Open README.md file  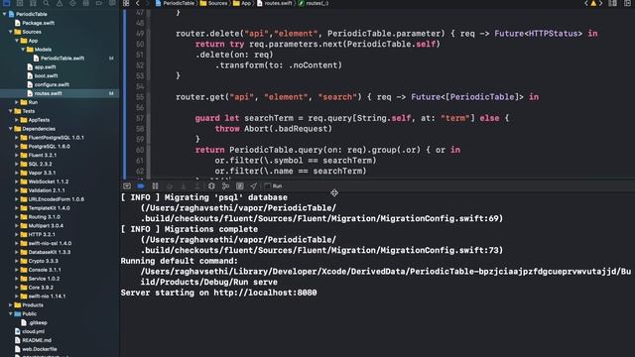pos(37,340)
